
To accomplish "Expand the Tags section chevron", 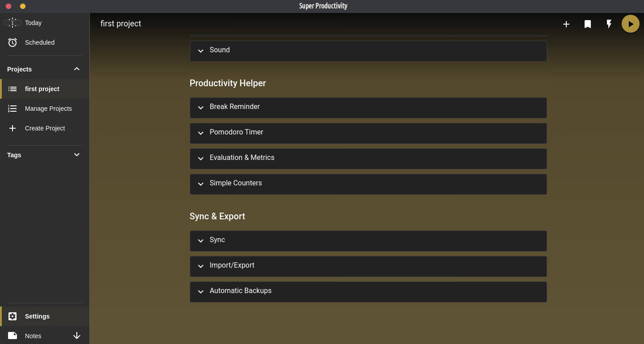I will pyautogui.click(x=77, y=155).
